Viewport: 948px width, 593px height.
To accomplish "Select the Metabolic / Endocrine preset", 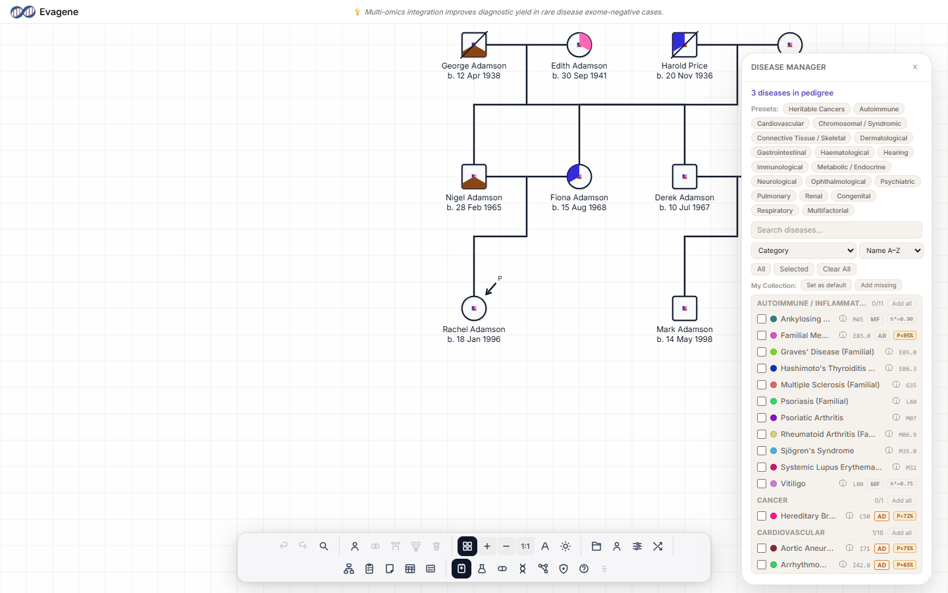I will click(x=851, y=167).
